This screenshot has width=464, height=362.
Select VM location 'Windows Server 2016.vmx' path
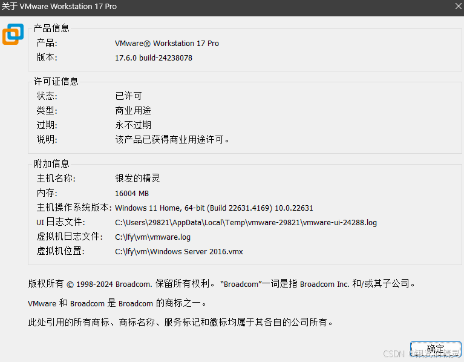point(179,252)
